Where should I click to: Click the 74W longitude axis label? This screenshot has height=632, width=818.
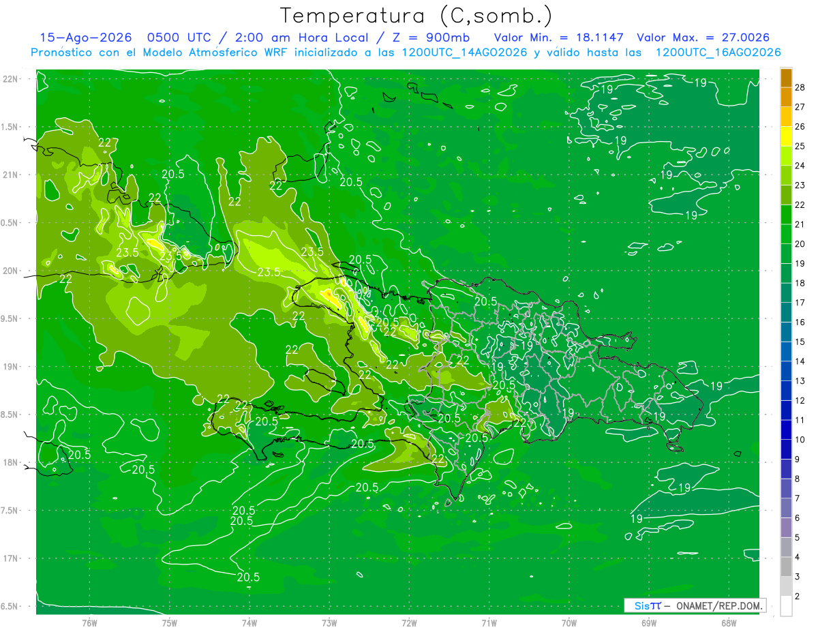coord(249,622)
